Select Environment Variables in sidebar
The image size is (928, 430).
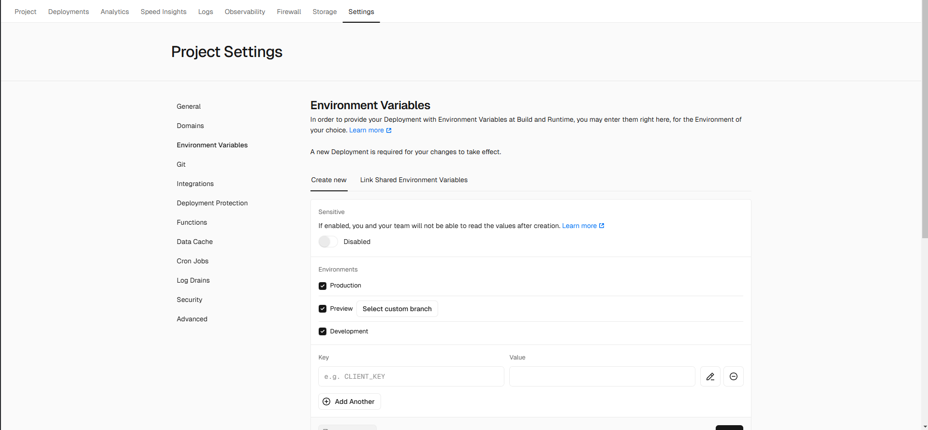(212, 145)
